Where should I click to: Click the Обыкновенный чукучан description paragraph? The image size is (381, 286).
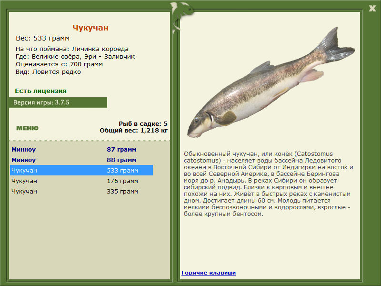point(268,184)
